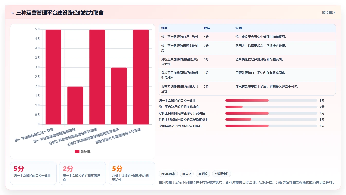
Task: Click description 适合快速搭建多维分析和专题页面。
Action: pos(259,59)
